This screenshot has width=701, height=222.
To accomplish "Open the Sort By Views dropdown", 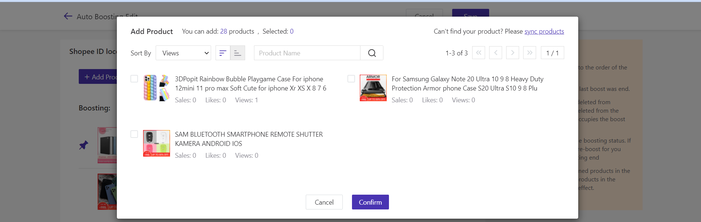I will click(x=183, y=53).
